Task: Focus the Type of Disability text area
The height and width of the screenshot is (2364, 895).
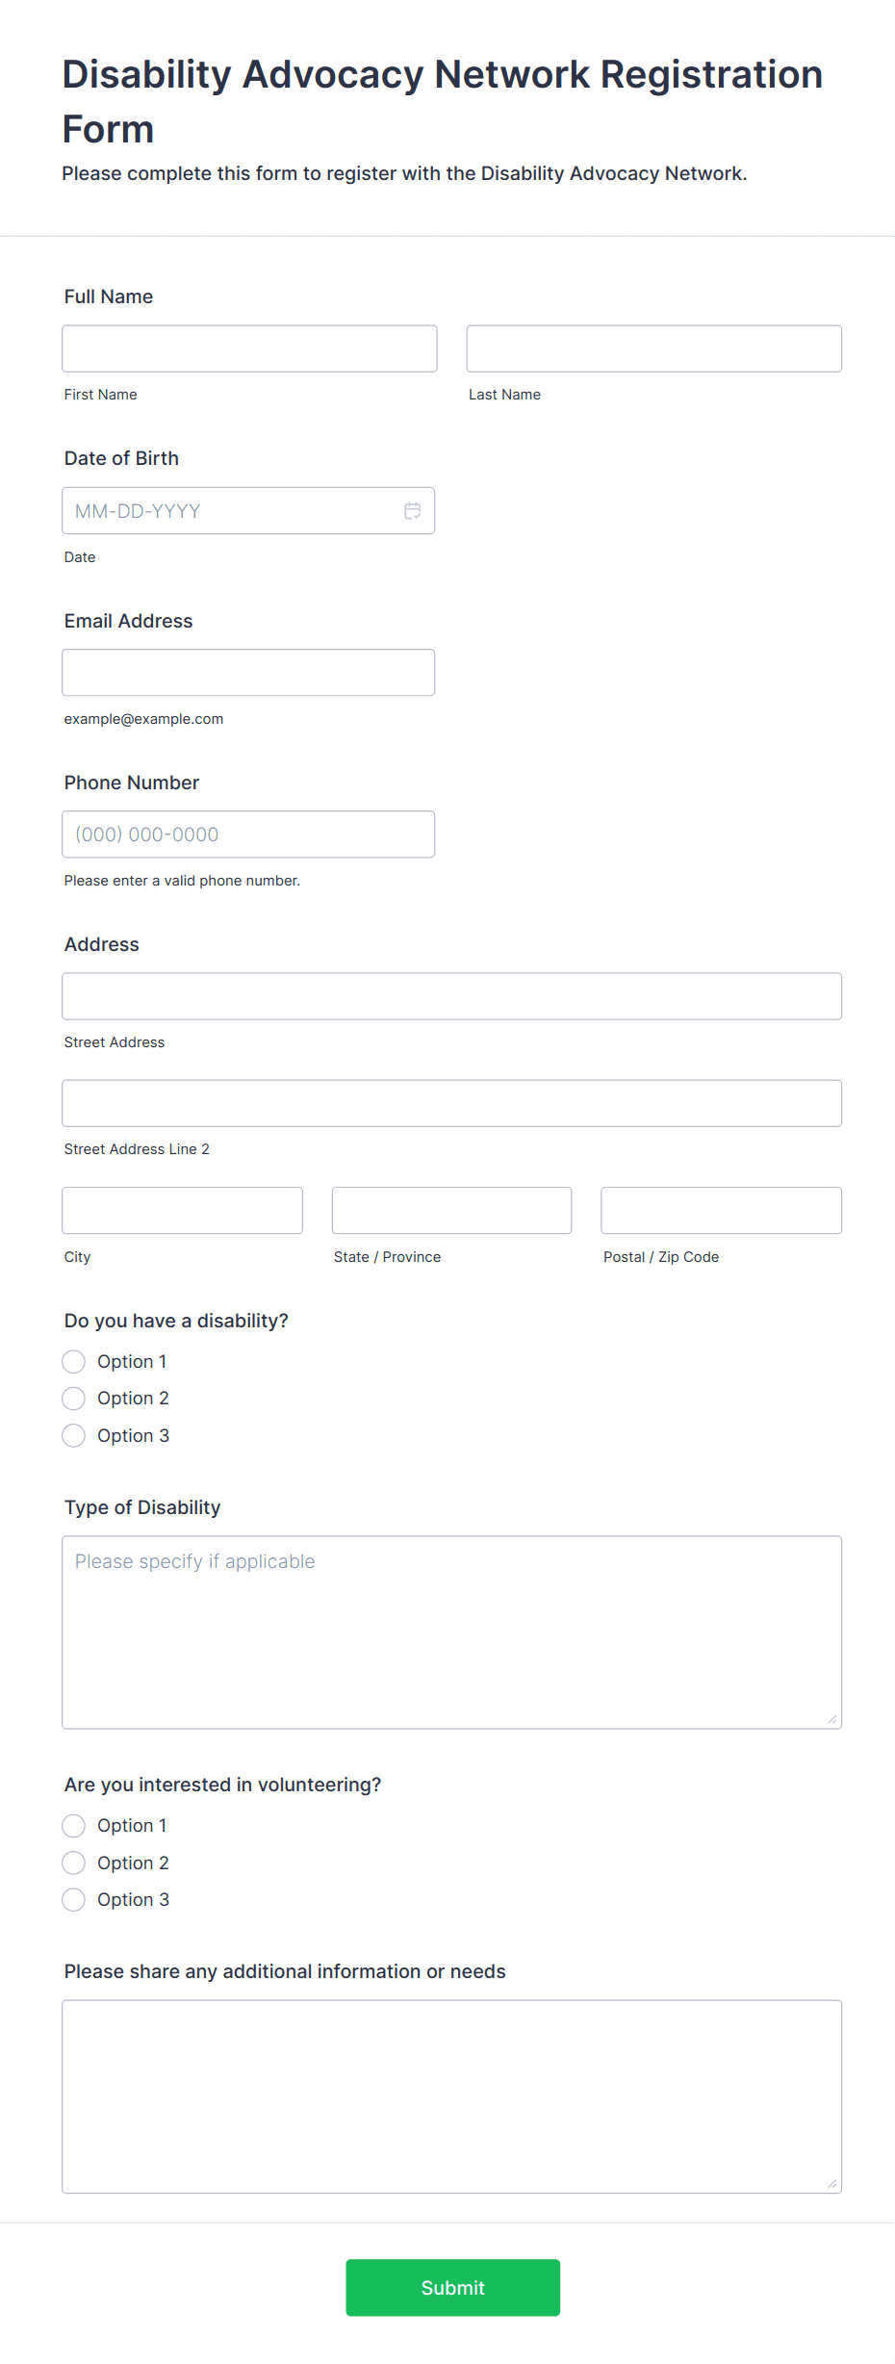Action: pyautogui.click(x=450, y=1627)
